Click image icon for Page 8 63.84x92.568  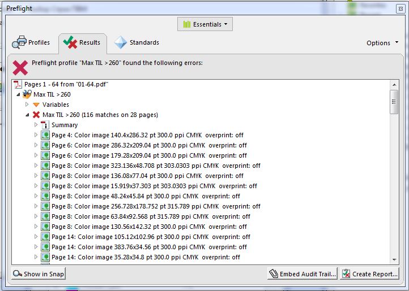(x=45, y=216)
